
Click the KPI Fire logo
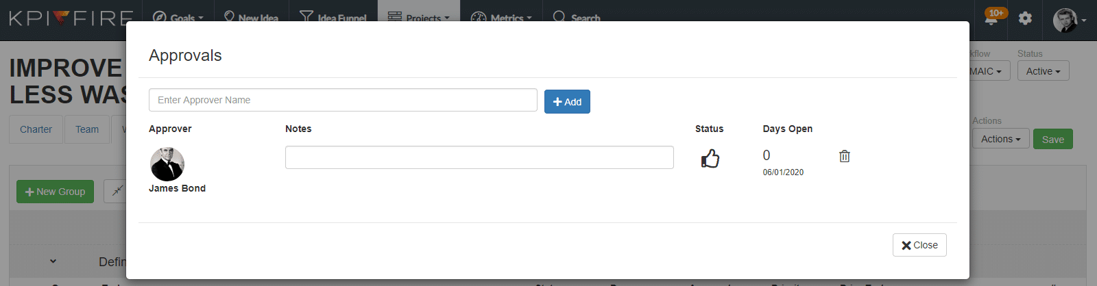coord(71,18)
